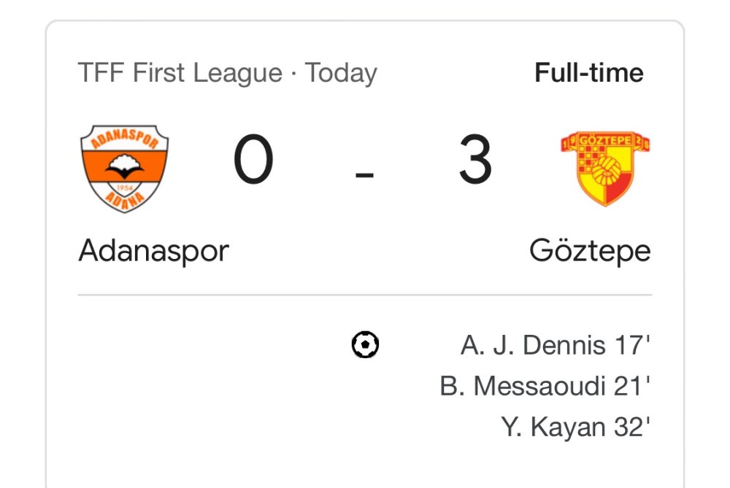Click scorer name A. J. Dennis
The height and width of the screenshot is (488, 730).
tap(533, 344)
